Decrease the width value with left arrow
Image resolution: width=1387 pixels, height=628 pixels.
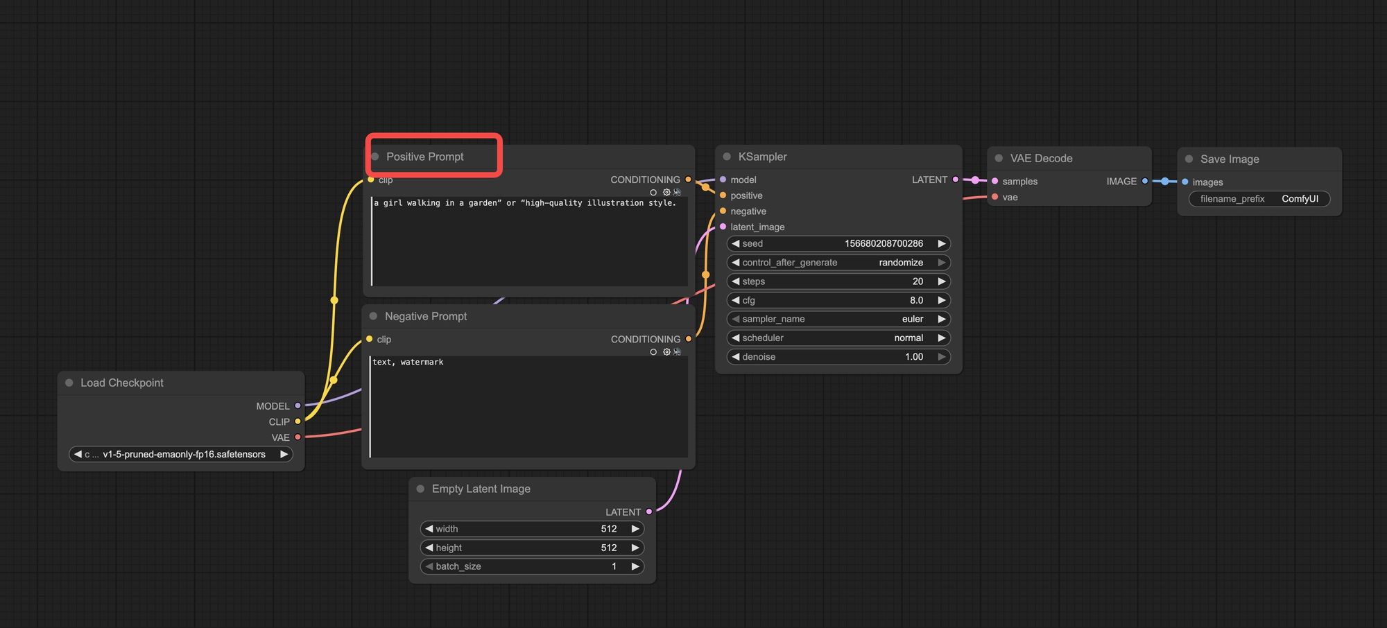(429, 528)
